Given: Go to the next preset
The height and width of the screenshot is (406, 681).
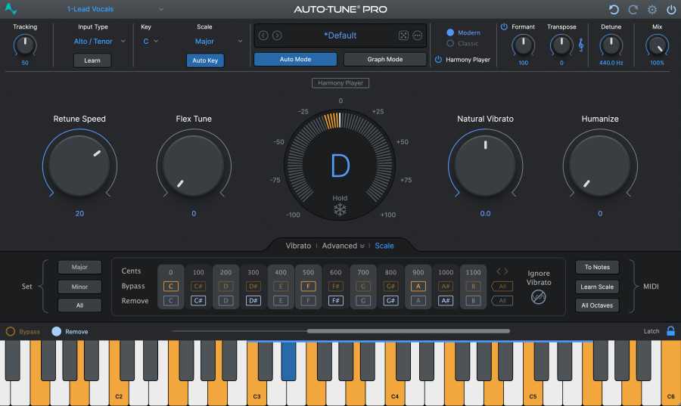Looking at the screenshot, I should pyautogui.click(x=277, y=35).
